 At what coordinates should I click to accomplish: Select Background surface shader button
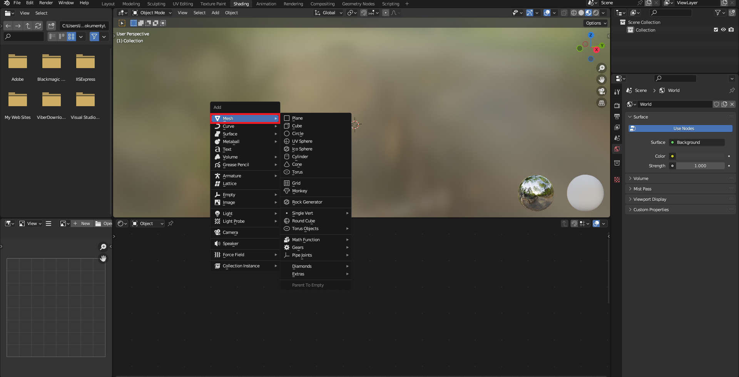pyautogui.click(x=697, y=142)
